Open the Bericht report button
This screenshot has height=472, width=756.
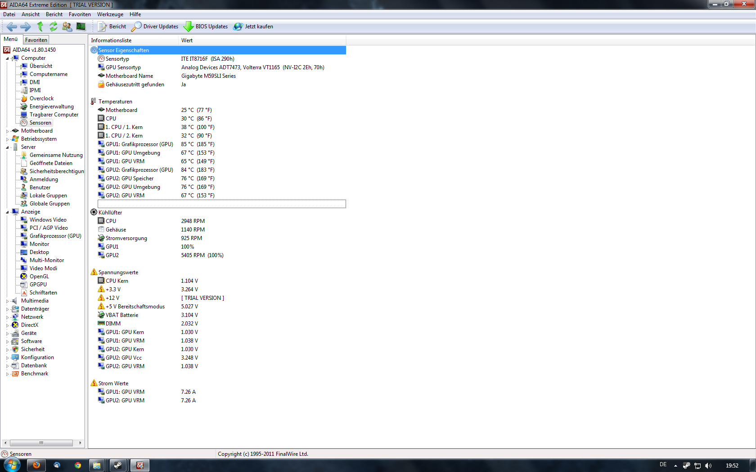point(112,27)
